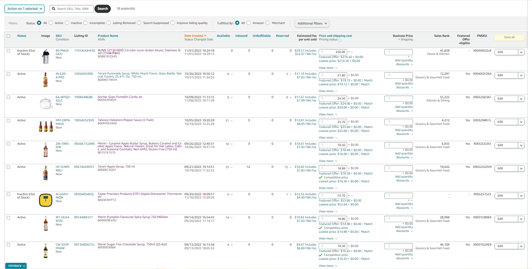
Task: Click the $59.57 Includes fee link for BUNN Airpot
Action: click(306, 51)
